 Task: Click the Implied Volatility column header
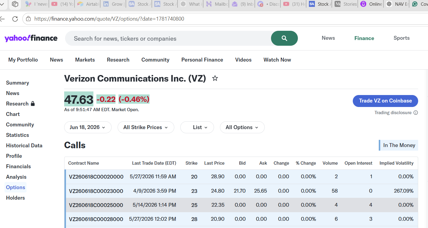(x=396, y=163)
